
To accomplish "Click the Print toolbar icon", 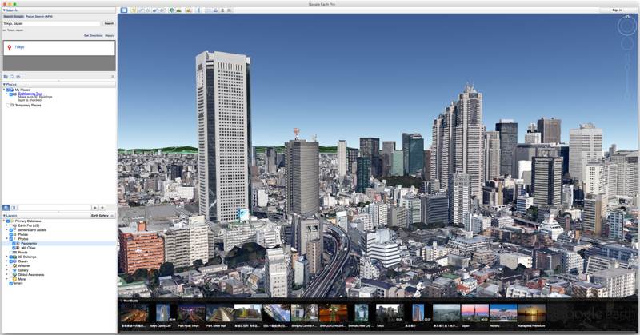I will click(x=215, y=10).
